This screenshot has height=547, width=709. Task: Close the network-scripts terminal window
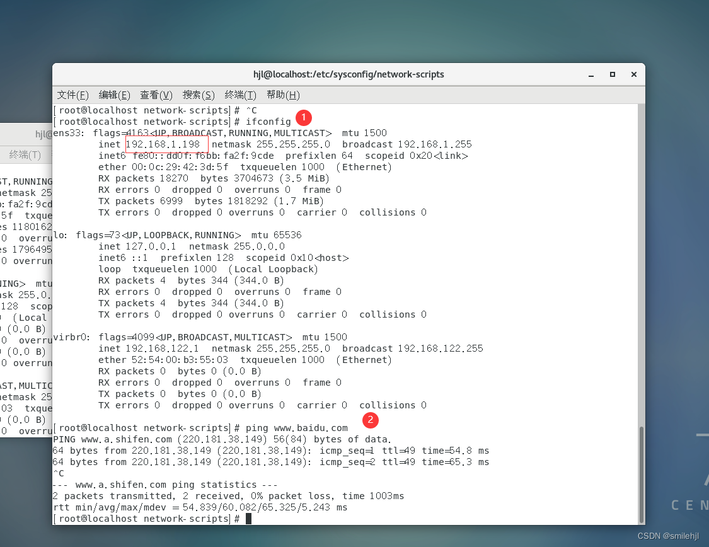click(634, 74)
